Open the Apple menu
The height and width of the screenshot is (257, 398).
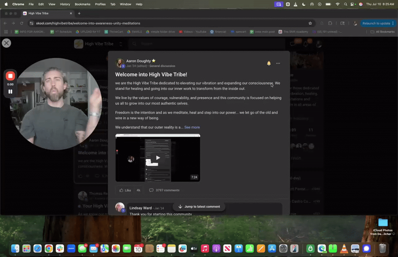[6, 4]
